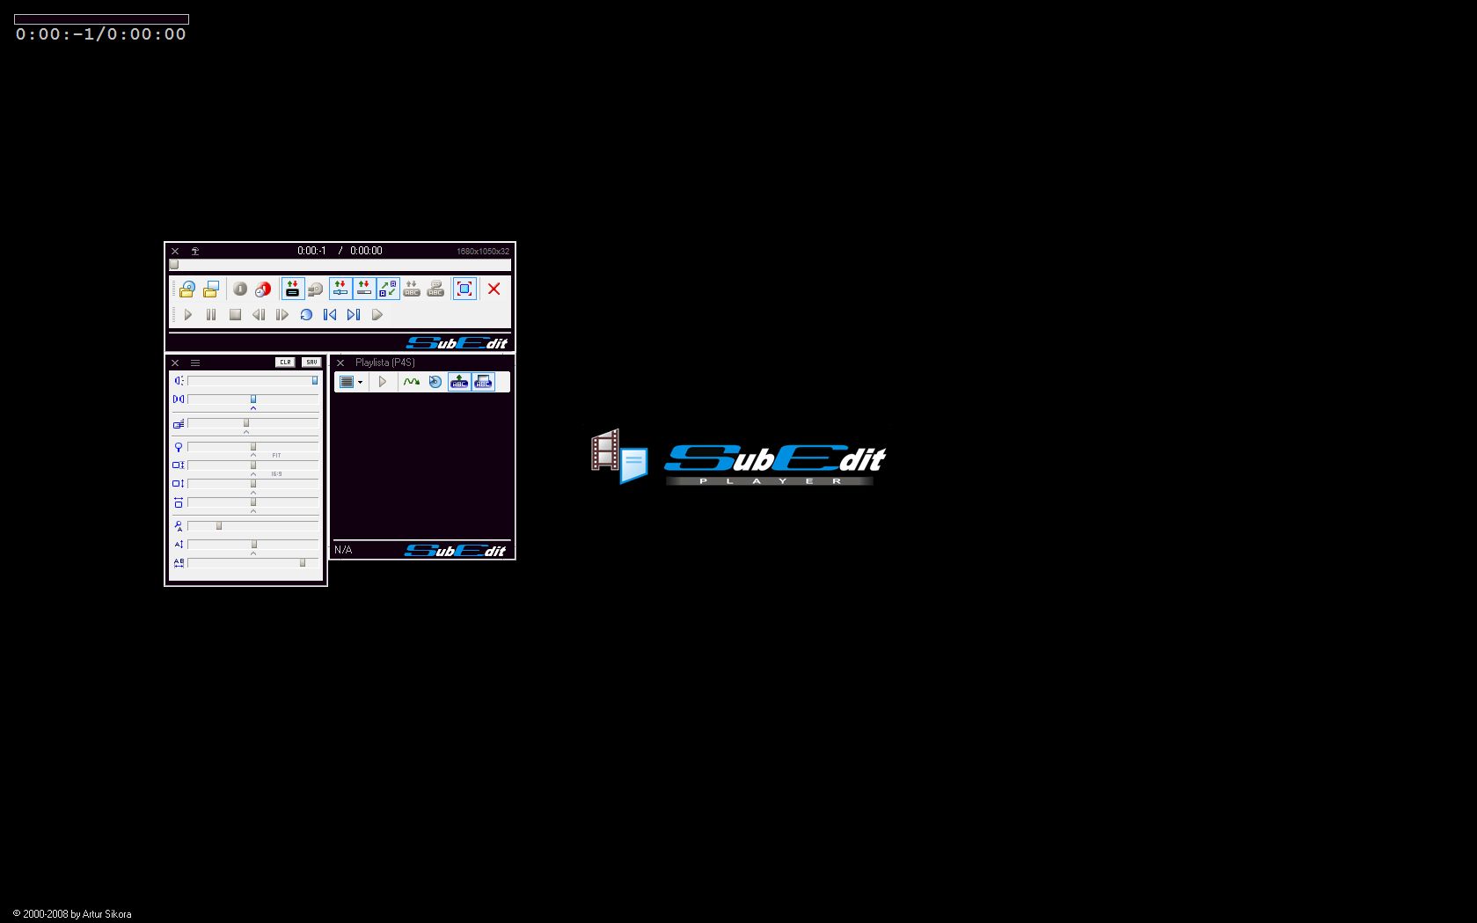Click the gray rounded arrow after skip-forward
The image size is (1477, 923).
(x=377, y=314)
